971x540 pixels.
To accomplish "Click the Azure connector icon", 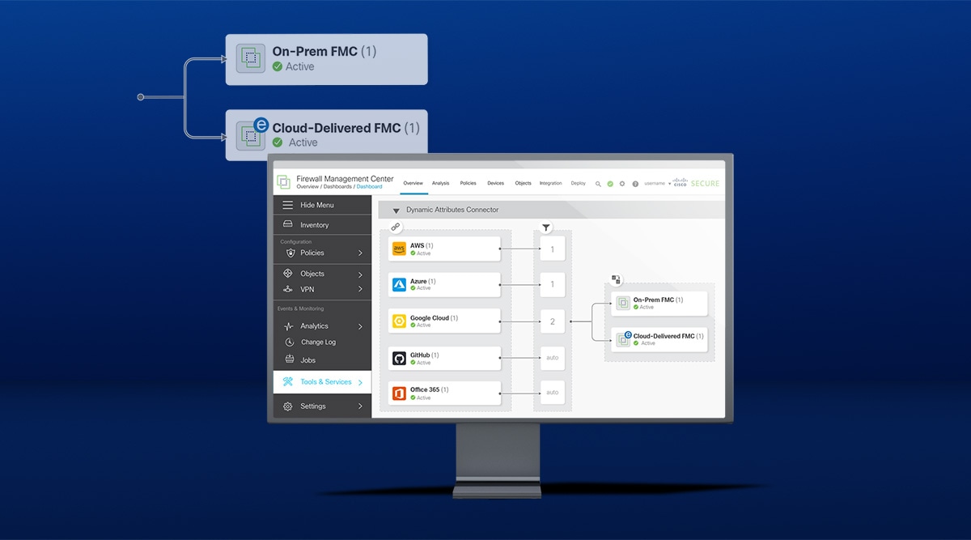I will pos(399,283).
